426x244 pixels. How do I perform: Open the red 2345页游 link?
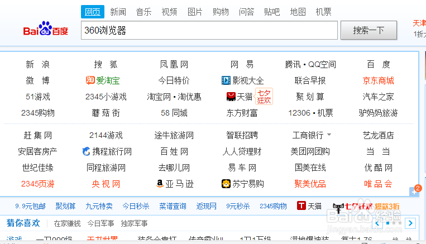(x=38, y=184)
